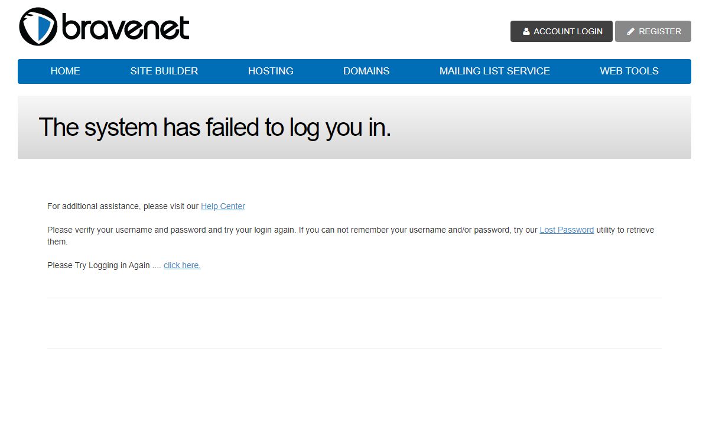Open the SITE BUILDER menu item

pos(164,71)
